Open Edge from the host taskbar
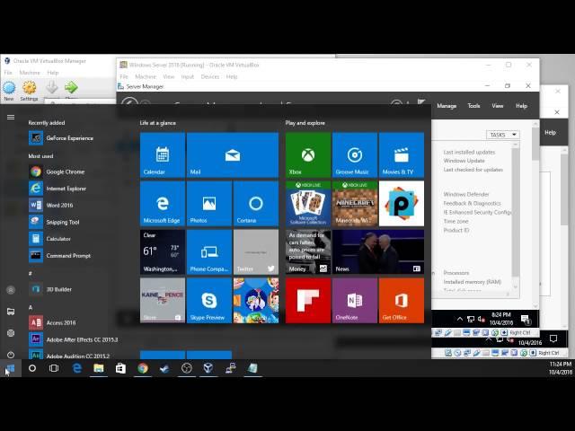This screenshot has height=431, width=575. click(77, 368)
